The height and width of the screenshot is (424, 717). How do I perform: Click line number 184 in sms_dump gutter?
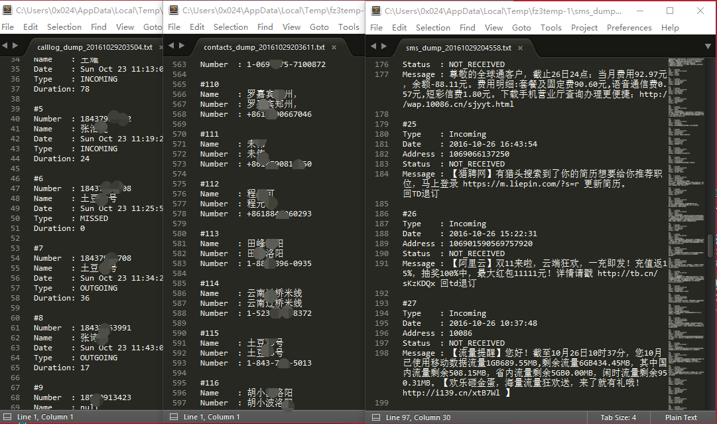click(381, 174)
